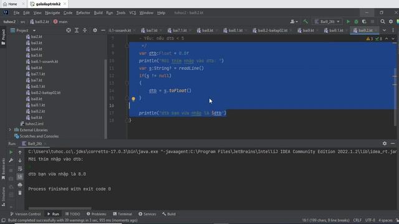Screen dimensions: 399x224
Task: Open the Navigate menu
Action: pos(52,12)
